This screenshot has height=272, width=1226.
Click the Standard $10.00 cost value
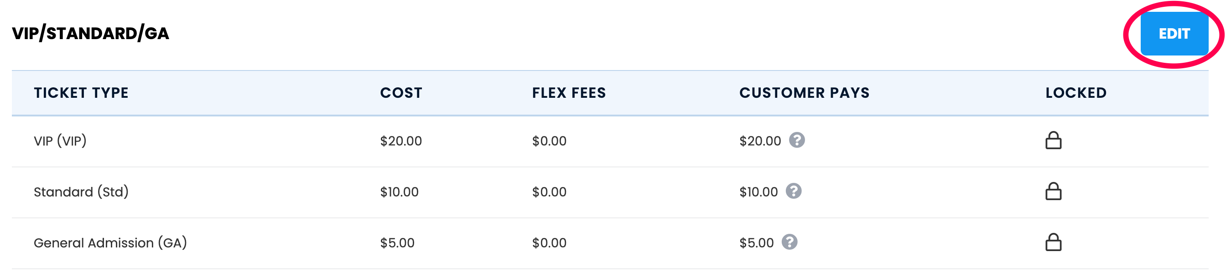click(x=399, y=192)
